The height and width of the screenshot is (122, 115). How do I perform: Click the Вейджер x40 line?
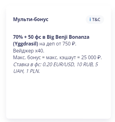coord(29,51)
